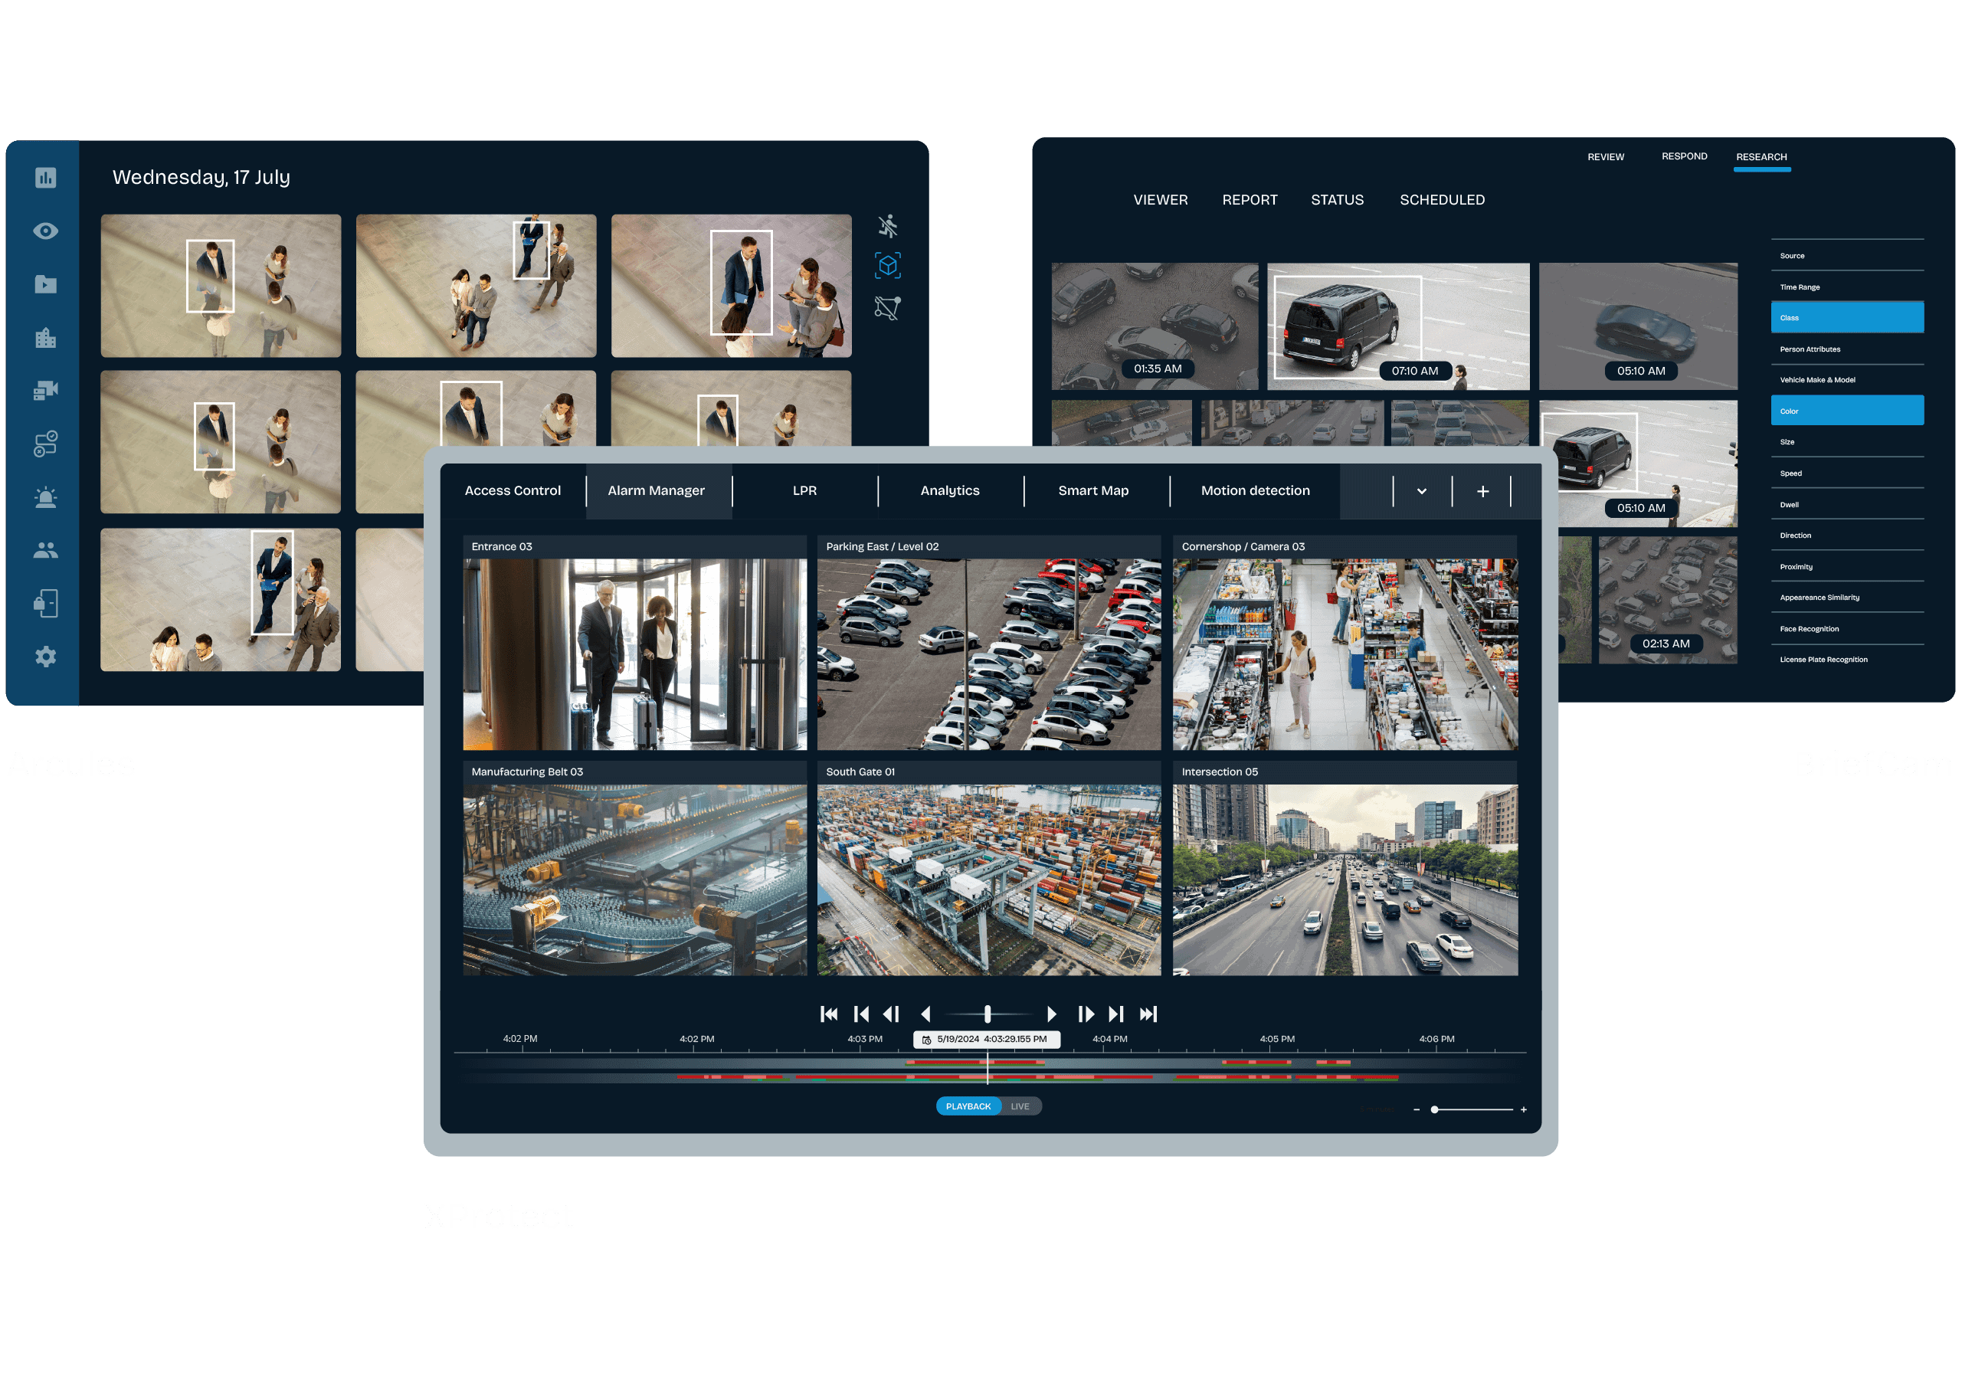Click the plus add tab button

pos(1482,491)
